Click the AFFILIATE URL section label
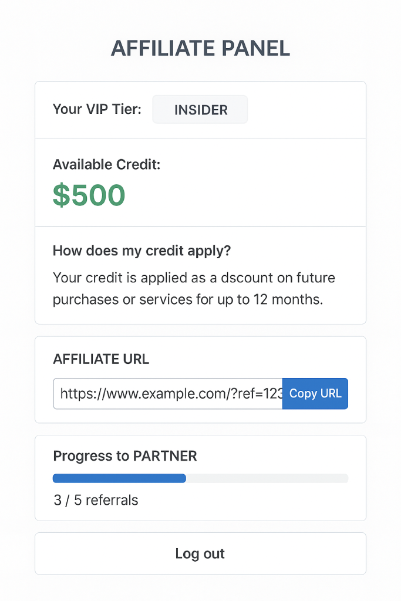Viewport: 401px width, 601px height. 101,359
